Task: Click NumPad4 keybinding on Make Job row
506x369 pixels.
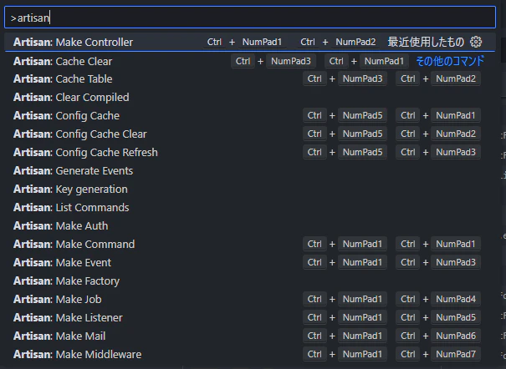Action: click(456, 299)
